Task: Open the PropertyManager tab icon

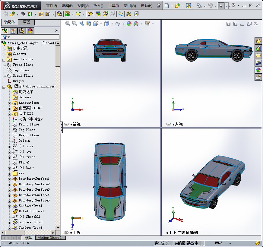Action: tap(13, 31)
